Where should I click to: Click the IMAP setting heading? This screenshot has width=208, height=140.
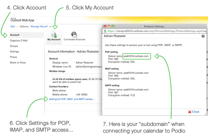pyautogui.click(x=112, y=69)
